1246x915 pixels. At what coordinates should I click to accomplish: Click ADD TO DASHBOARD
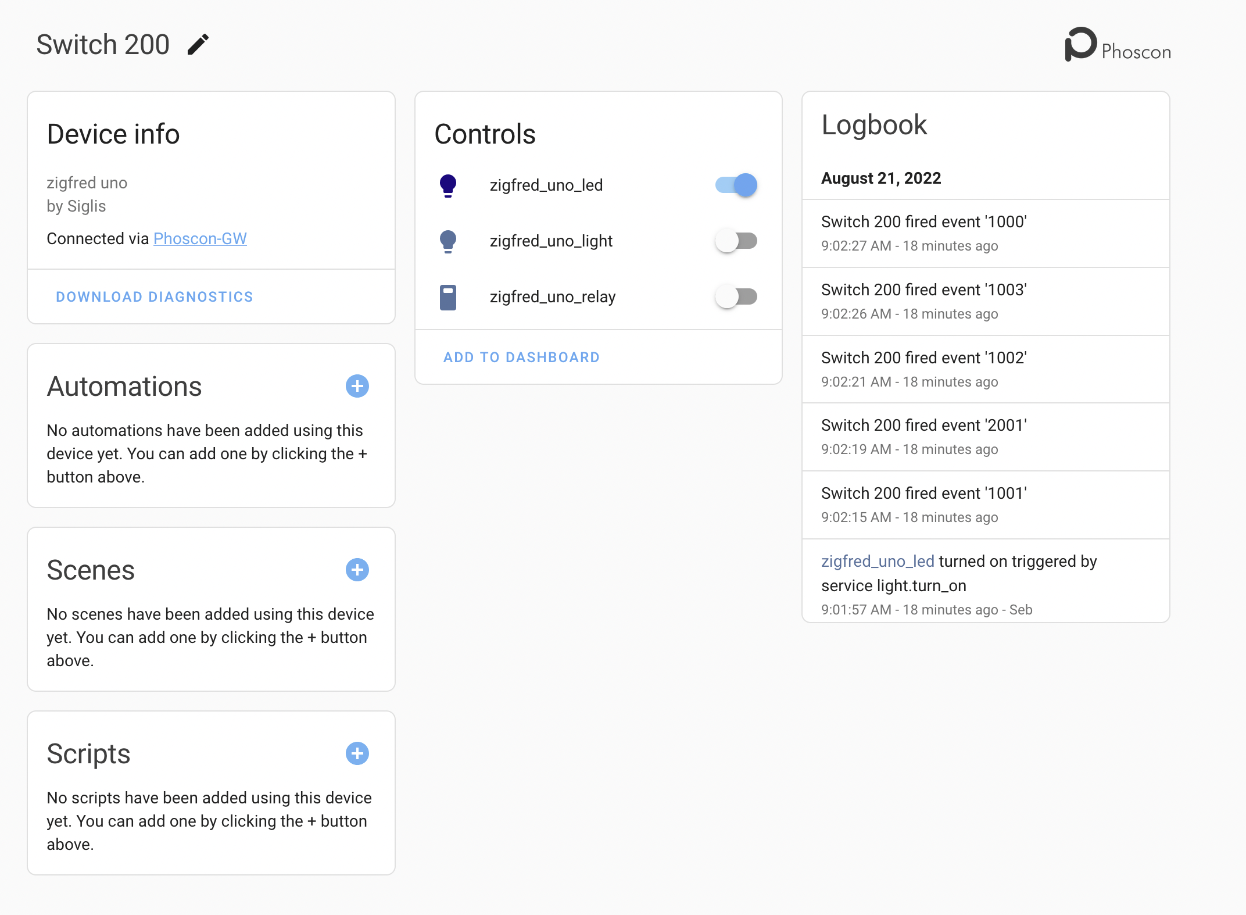click(x=521, y=356)
